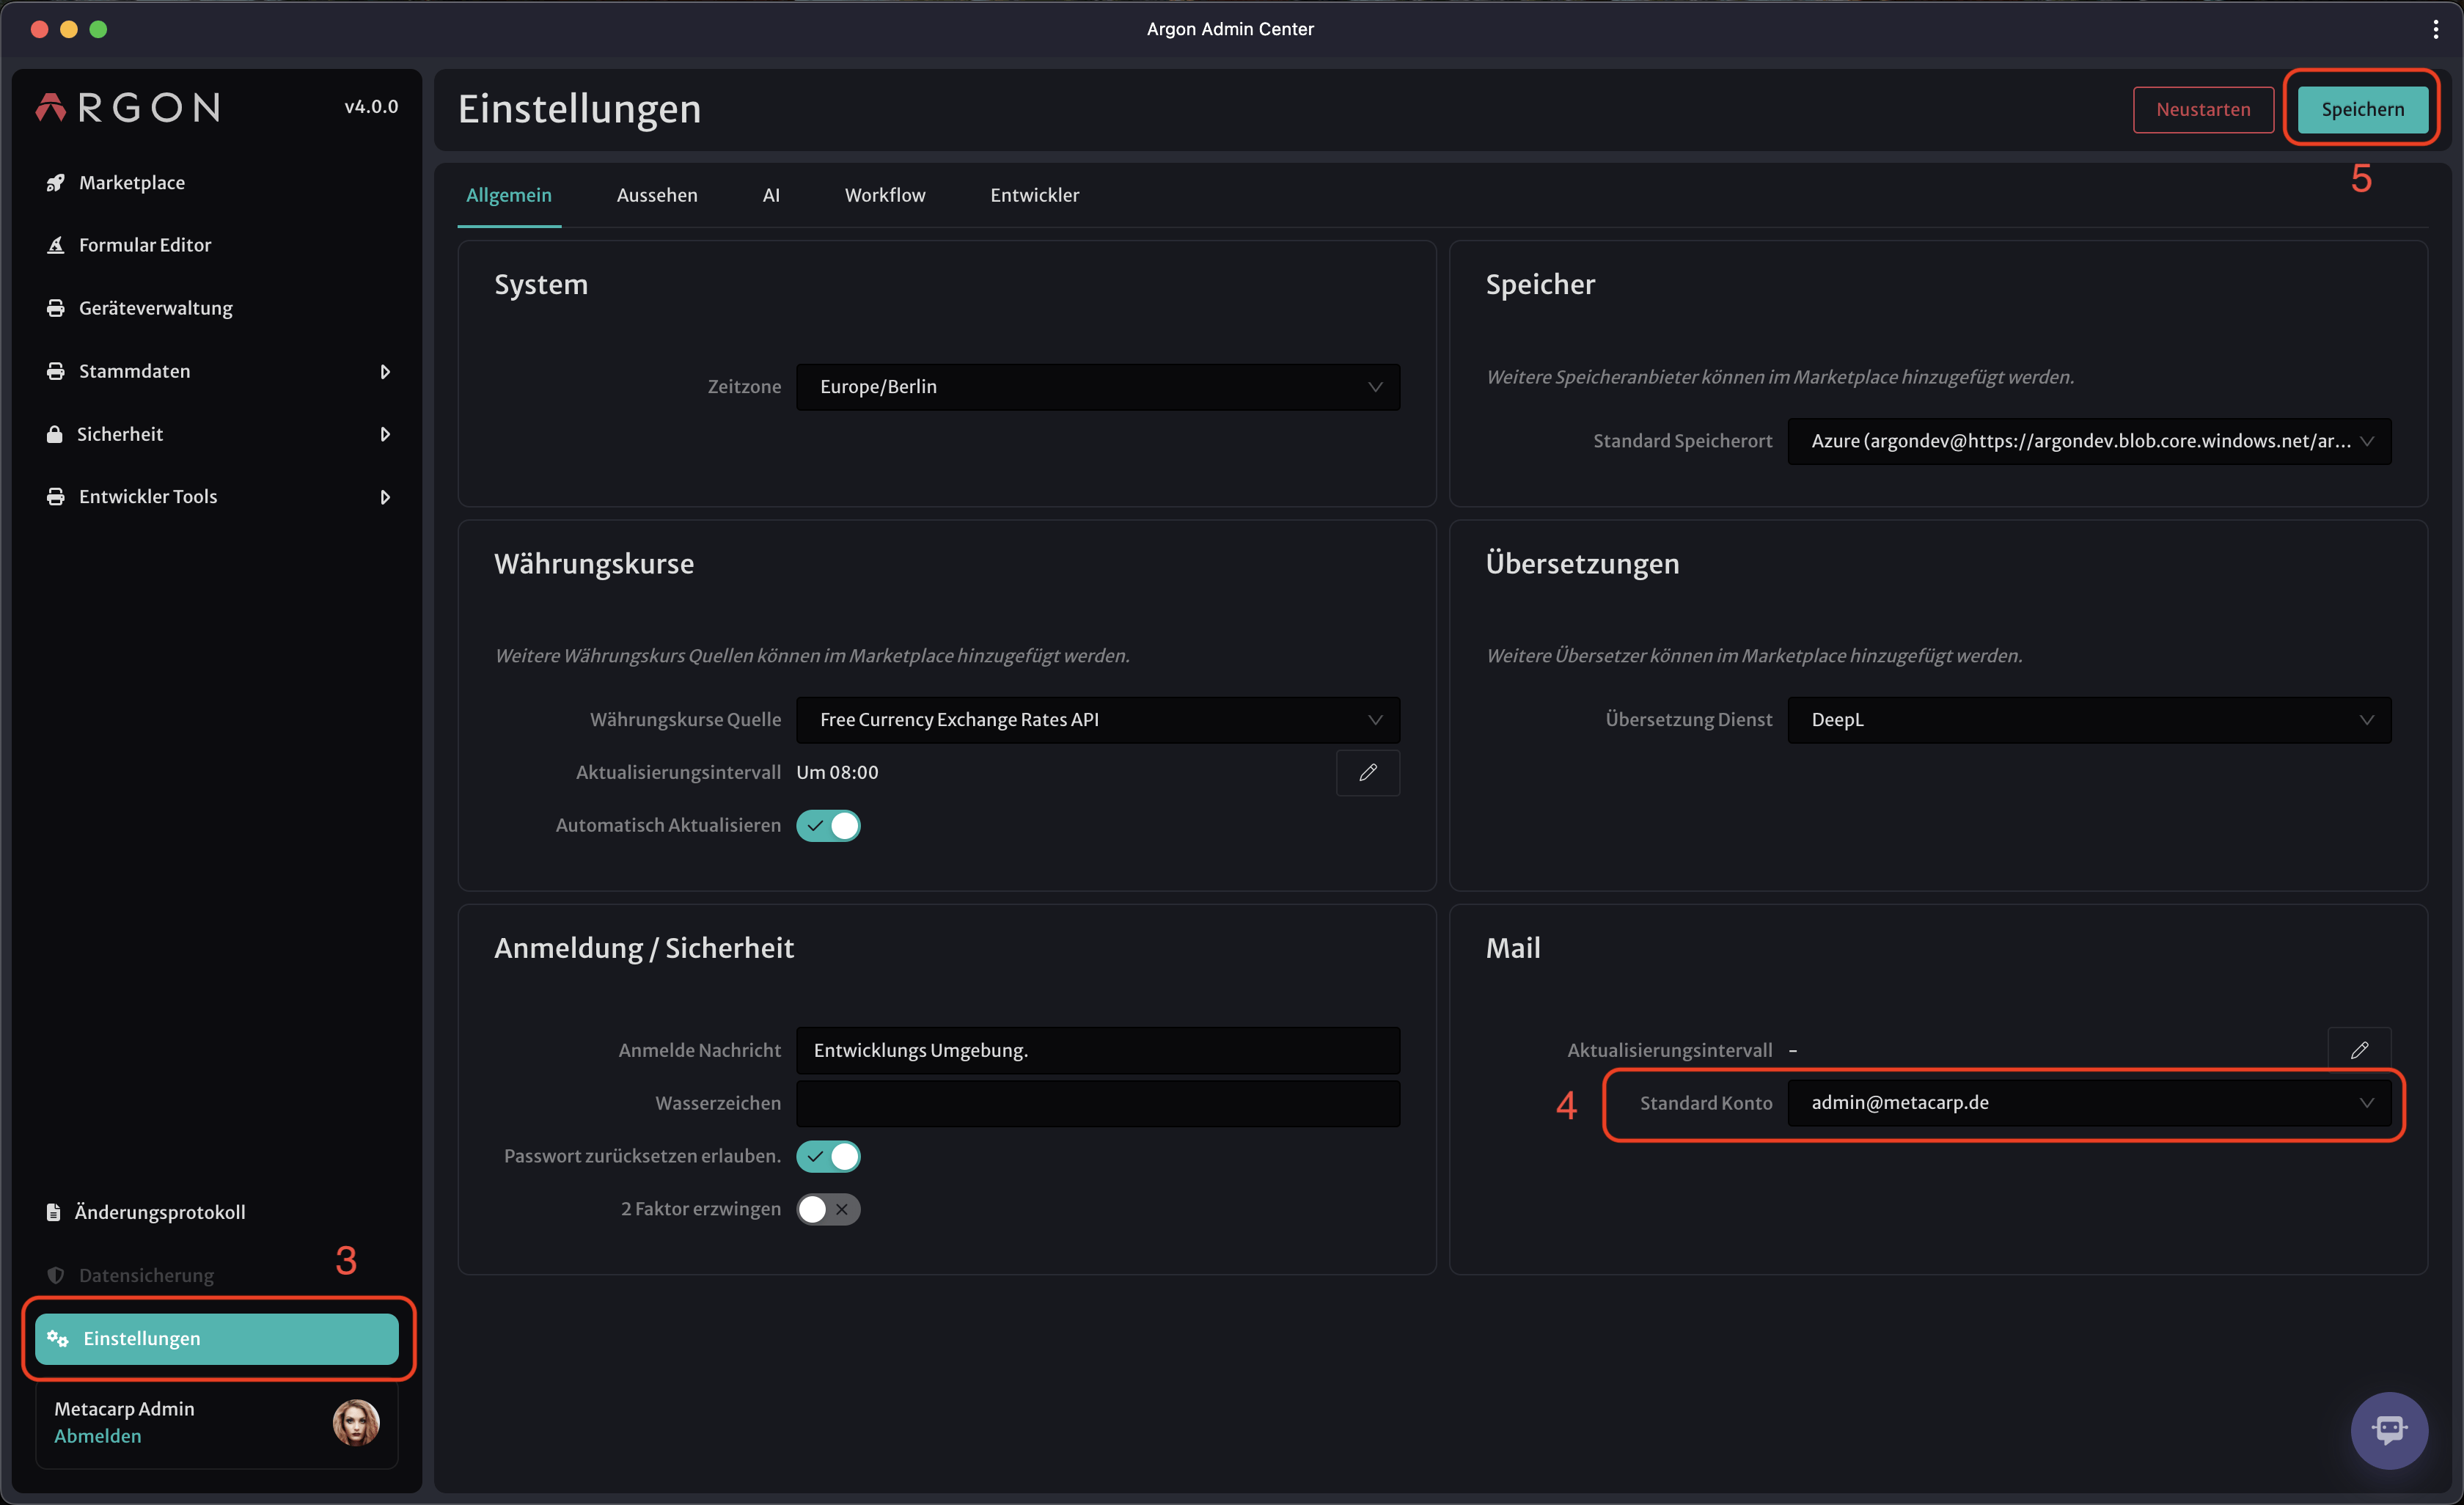Click the v4.0.0 version label
The height and width of the screenshot is (1505, 2464).
(x=371, y=107)
